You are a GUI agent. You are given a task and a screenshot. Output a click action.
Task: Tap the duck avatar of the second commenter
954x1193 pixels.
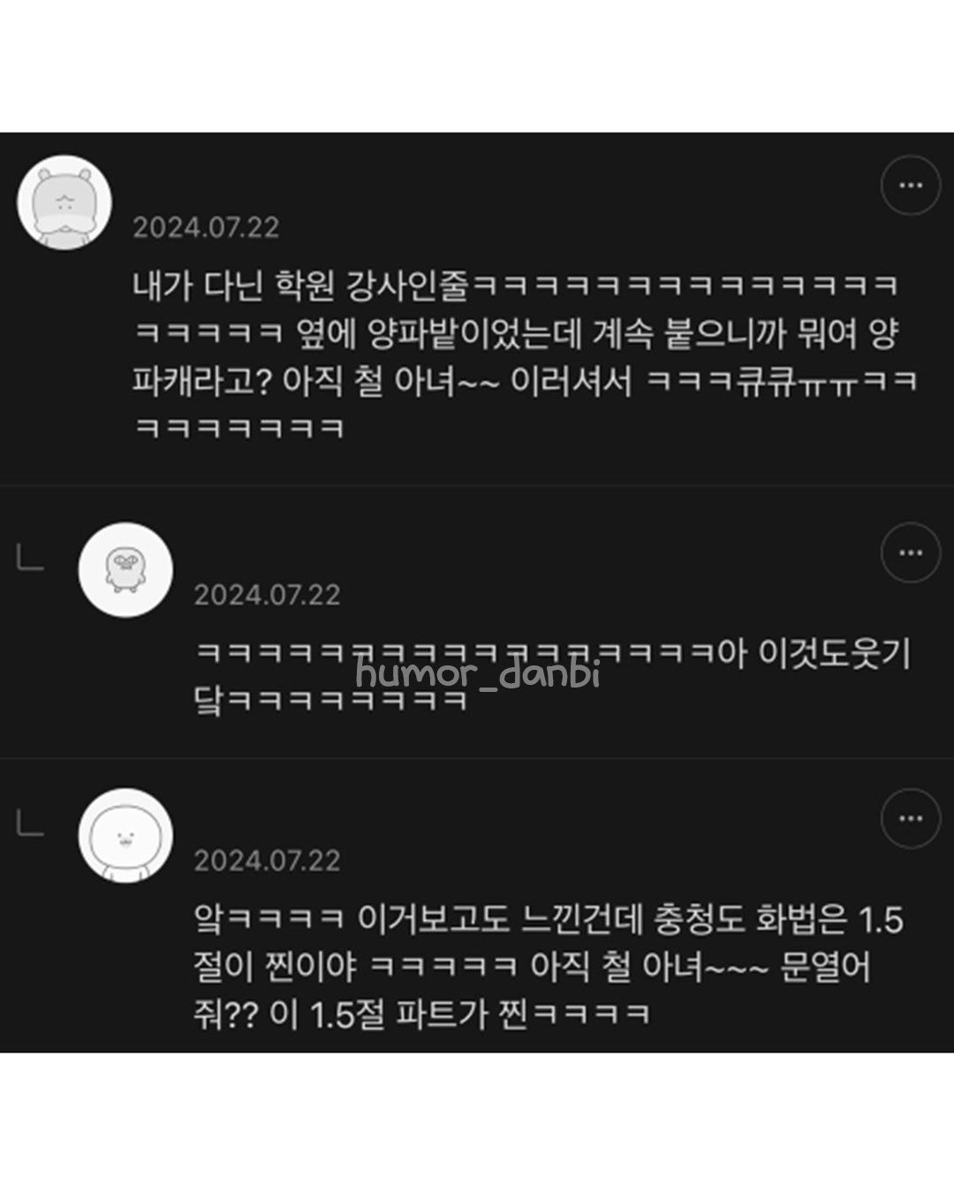point(125,569)
